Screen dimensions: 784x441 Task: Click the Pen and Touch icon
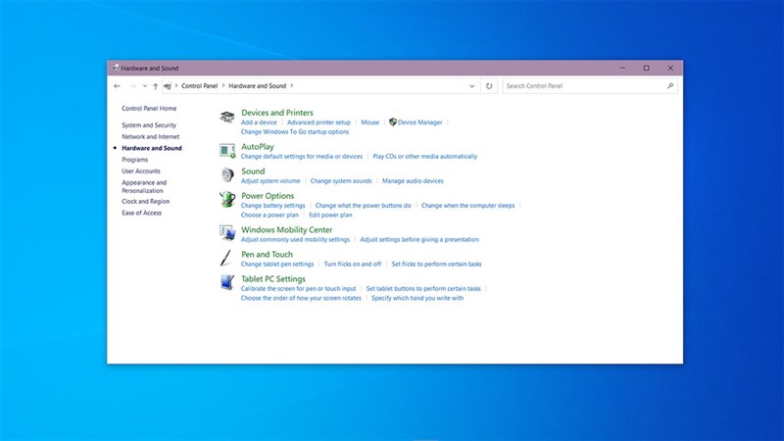coord(226,259)
